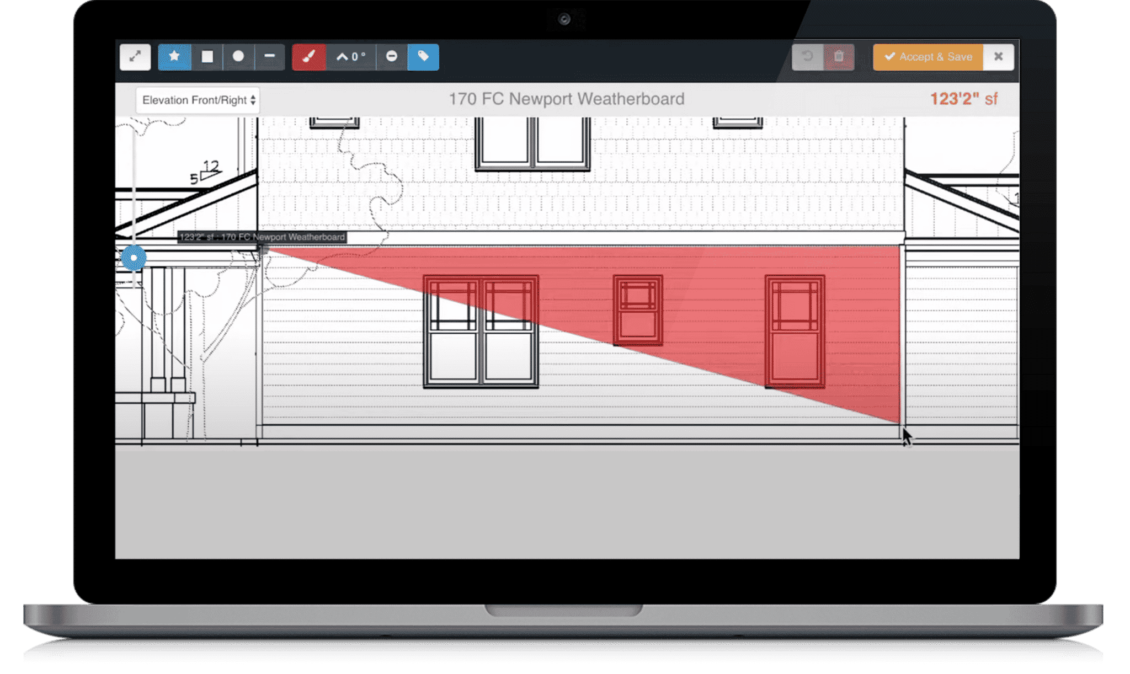Select the Rectangle drawing tool
Image resolution: width=1130 pixels, height=674 pixels.
pyautogui.click(x=206, y=57)
